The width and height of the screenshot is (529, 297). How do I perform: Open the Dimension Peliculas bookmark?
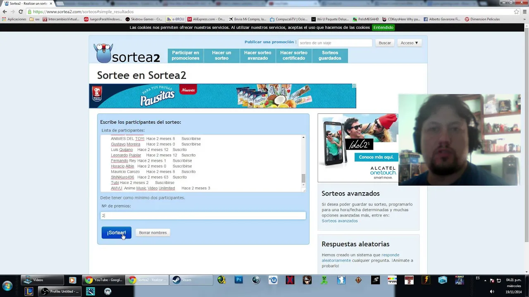click(482, 19)
